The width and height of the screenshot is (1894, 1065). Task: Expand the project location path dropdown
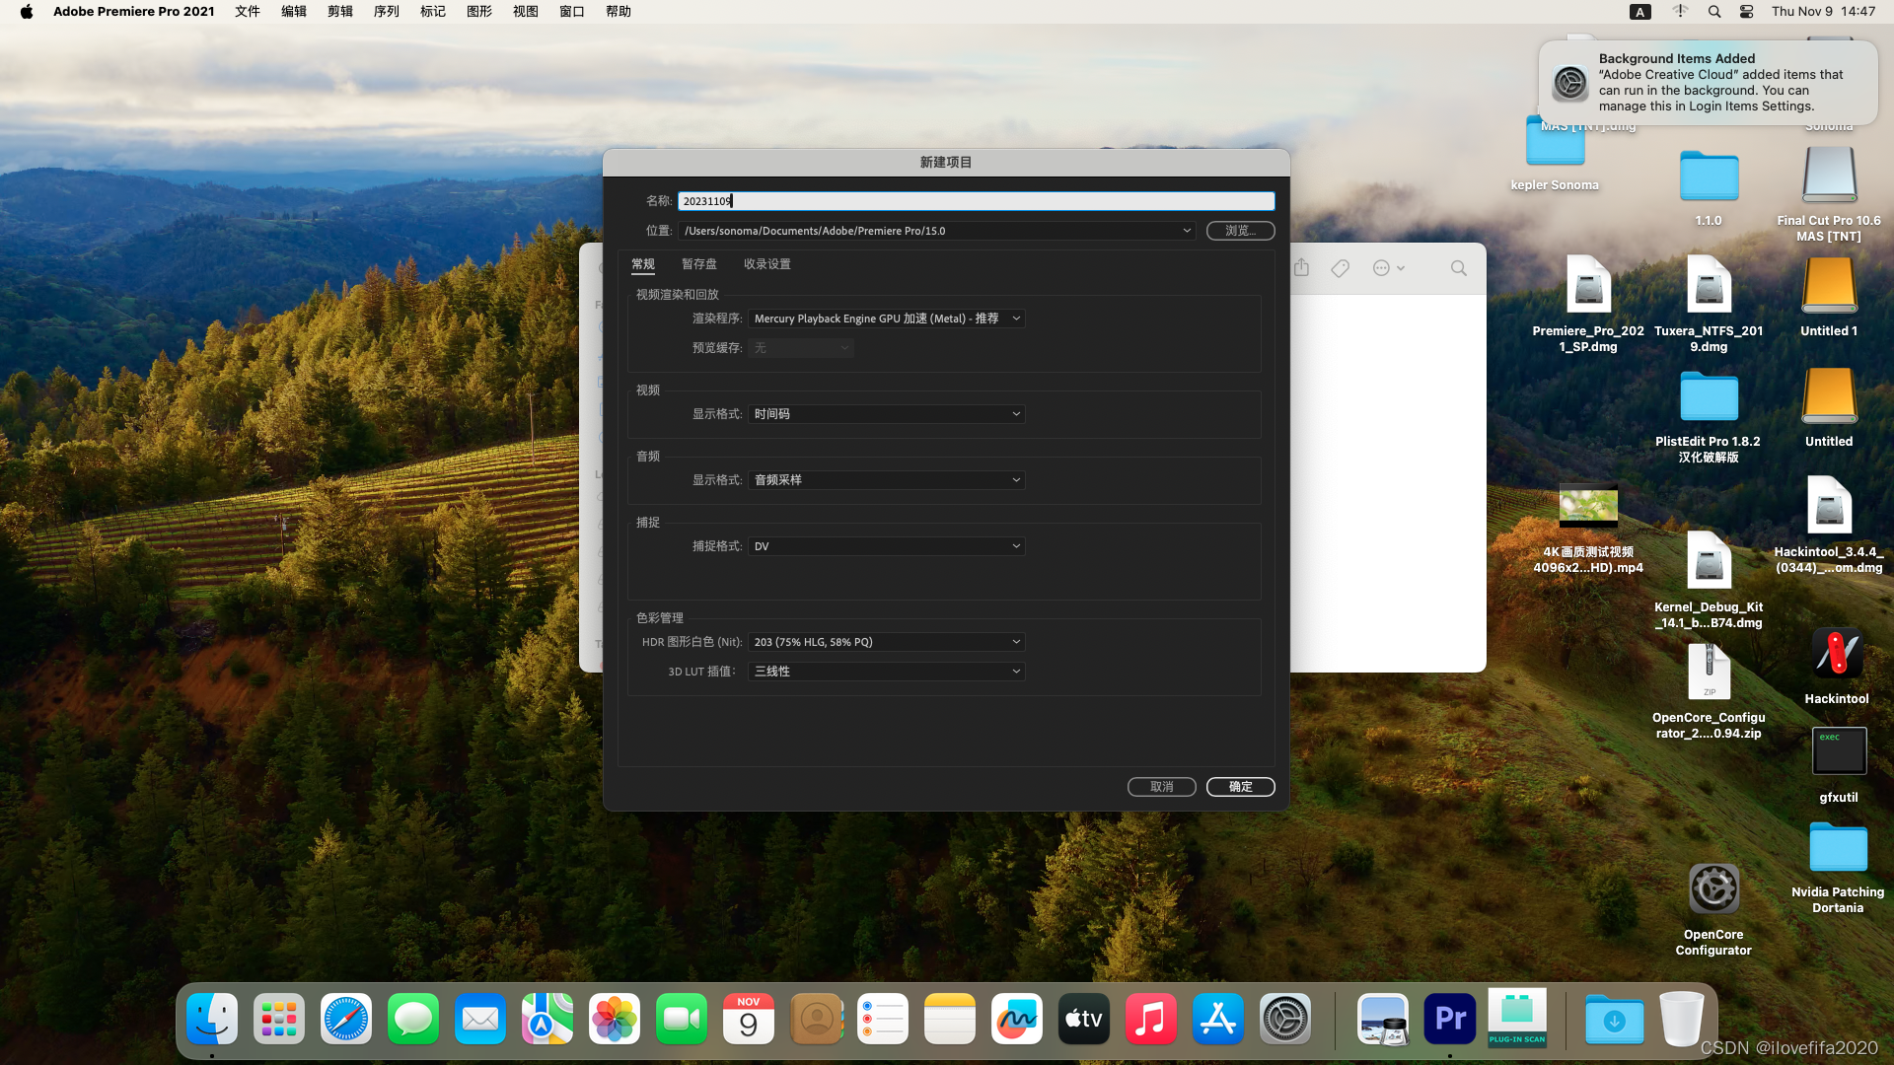(1186, 231)
